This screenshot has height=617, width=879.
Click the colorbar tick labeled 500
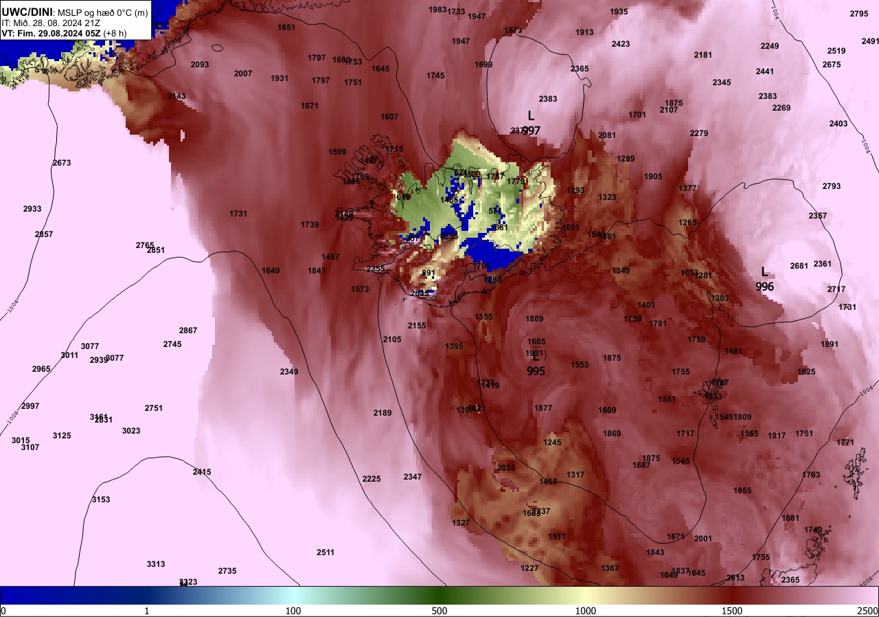coord(439,611)
